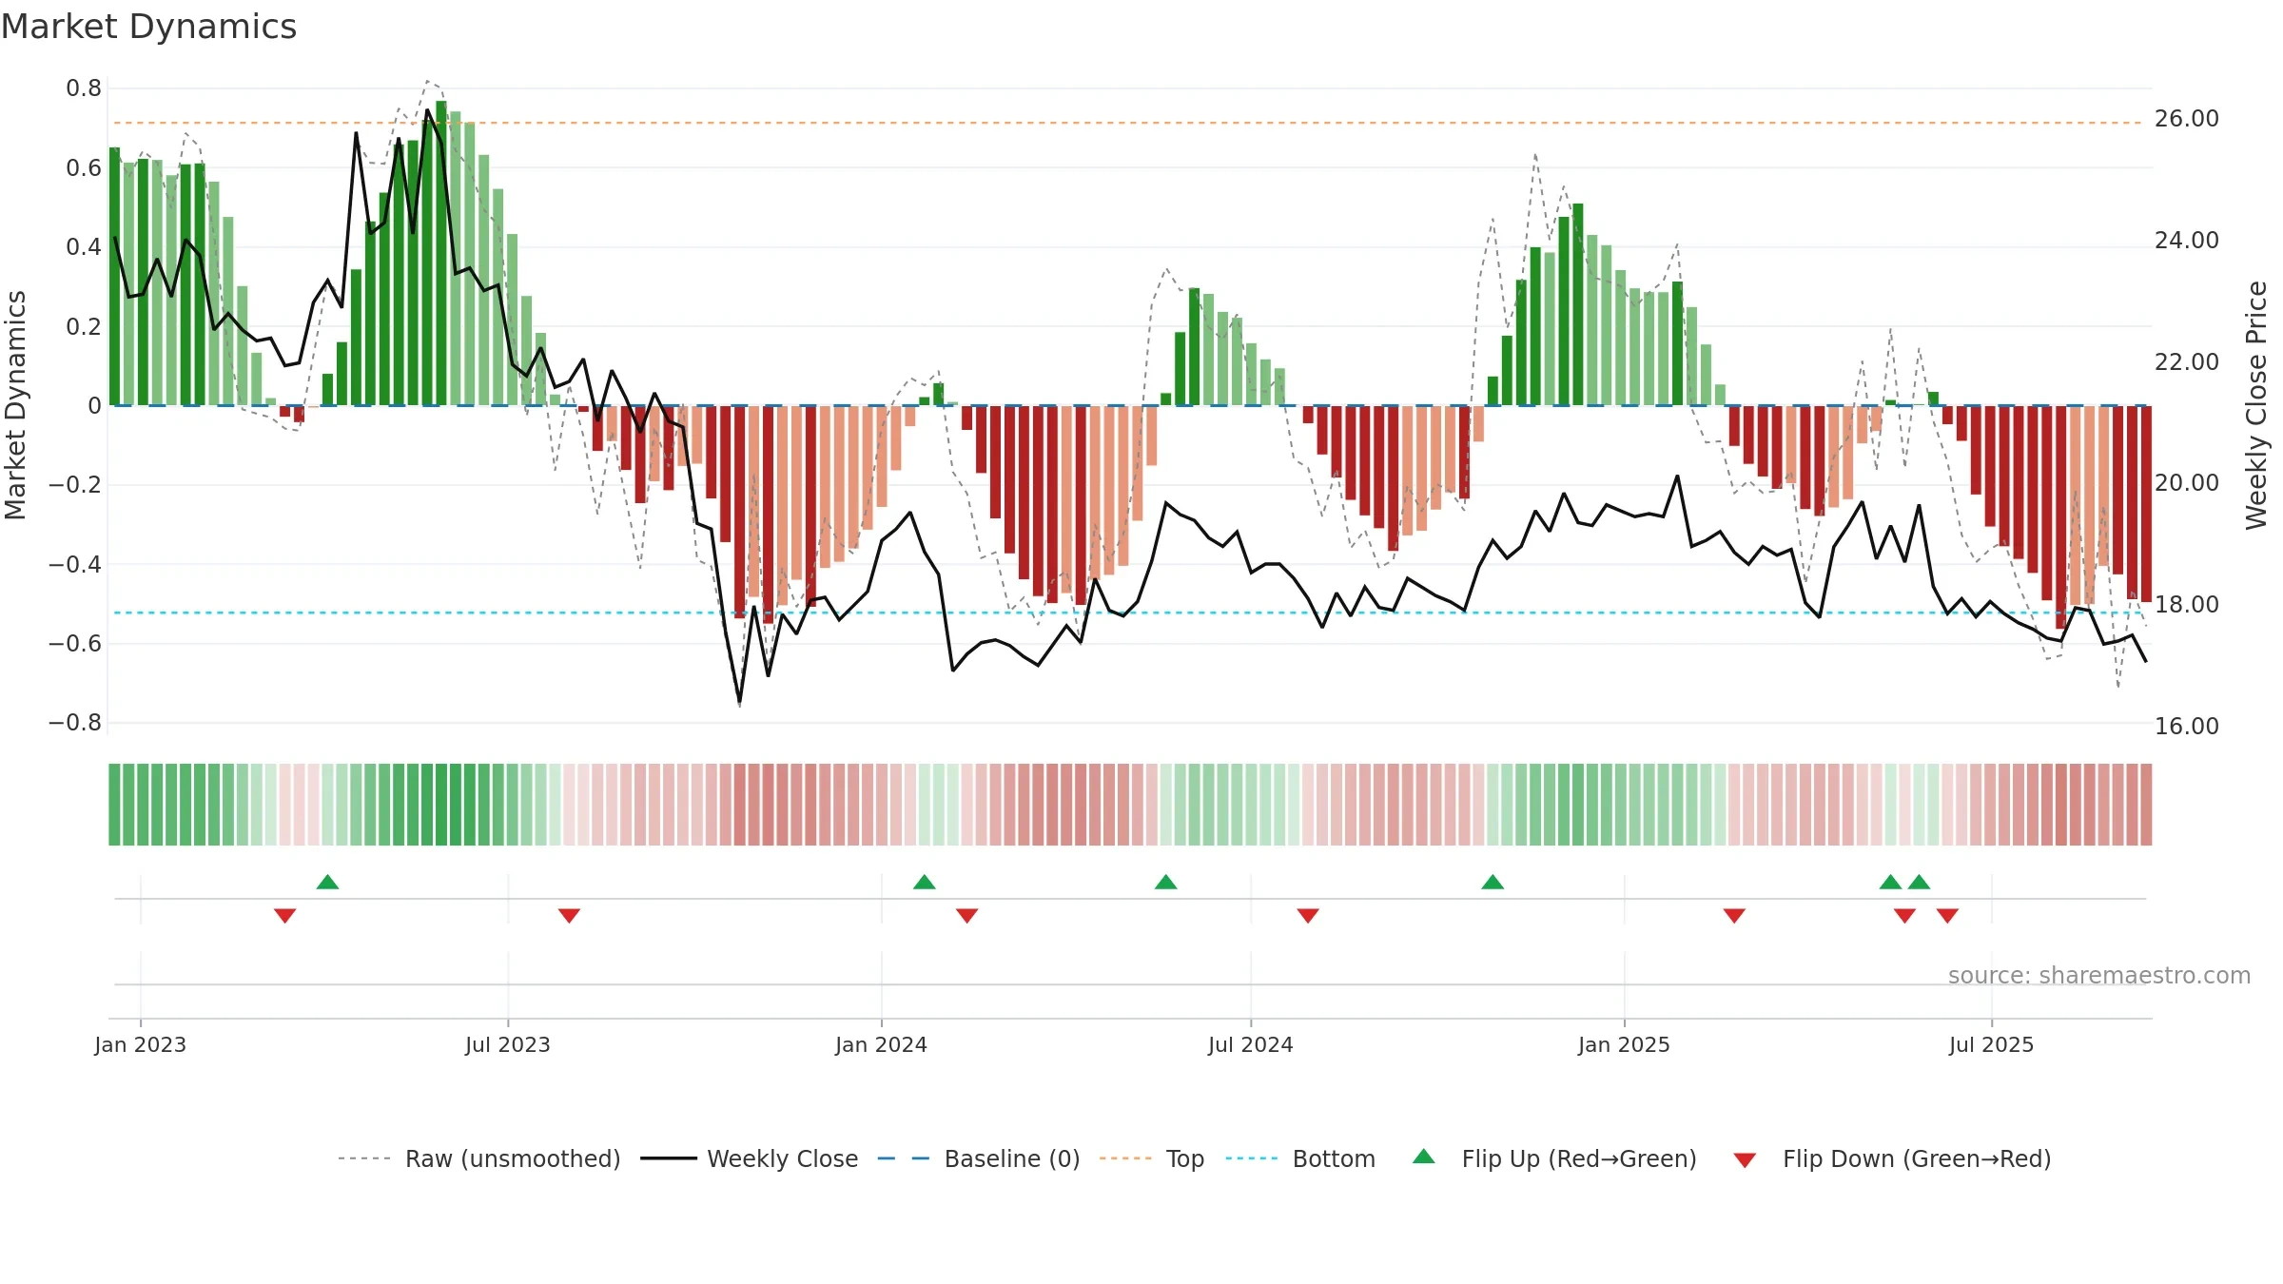Click the −0.4 left axis label
Viewport: 2283px width, 1284px height.
click(75, 565)
